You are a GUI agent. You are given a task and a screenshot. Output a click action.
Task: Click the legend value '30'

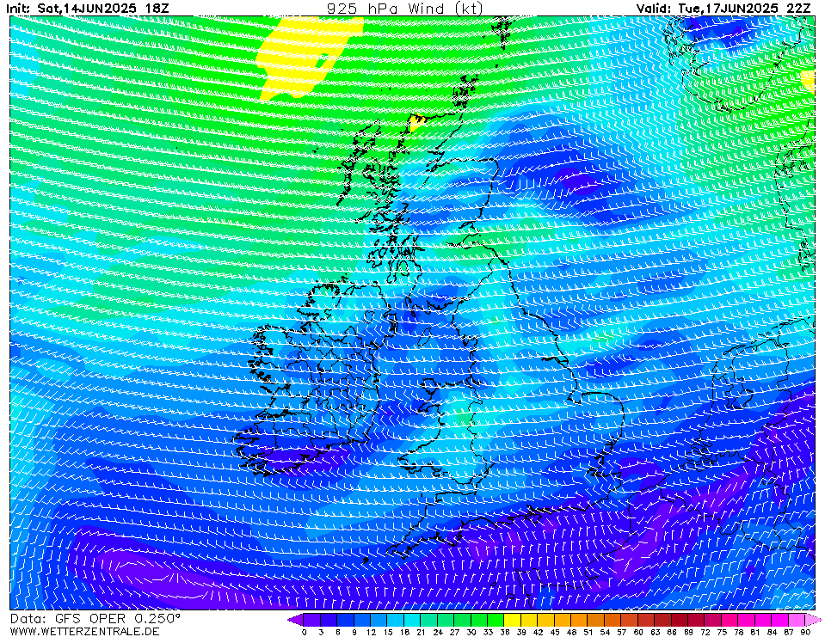pos(471,632)
